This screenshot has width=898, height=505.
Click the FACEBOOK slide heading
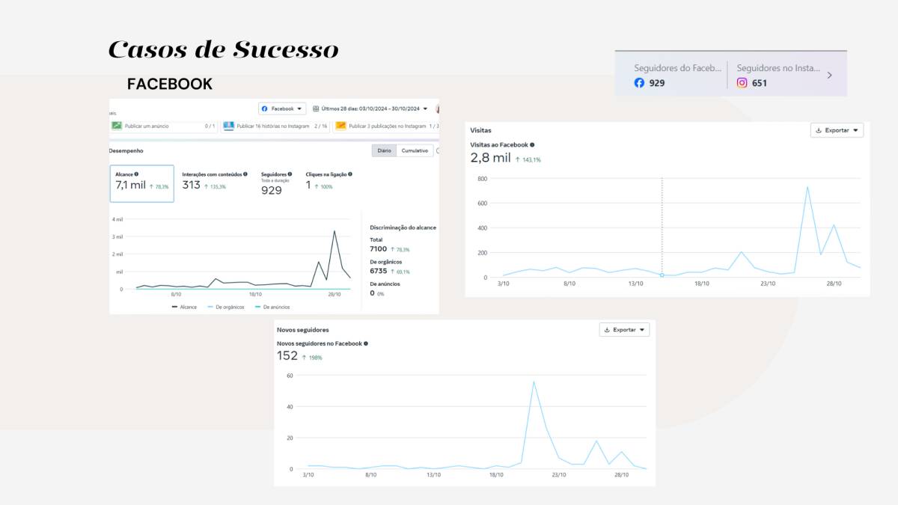coord(170,84)
